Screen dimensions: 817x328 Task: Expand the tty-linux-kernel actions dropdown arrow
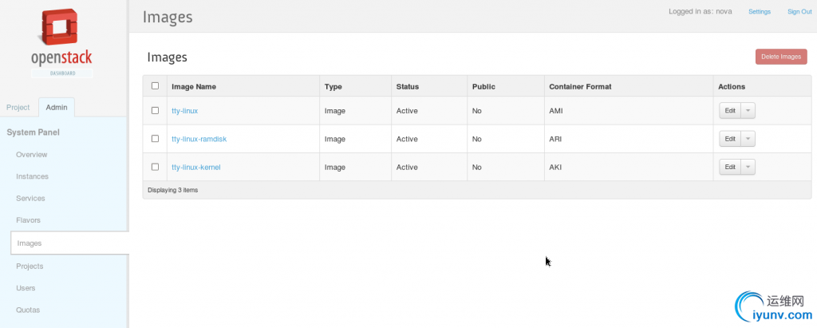tap(748, 167)
